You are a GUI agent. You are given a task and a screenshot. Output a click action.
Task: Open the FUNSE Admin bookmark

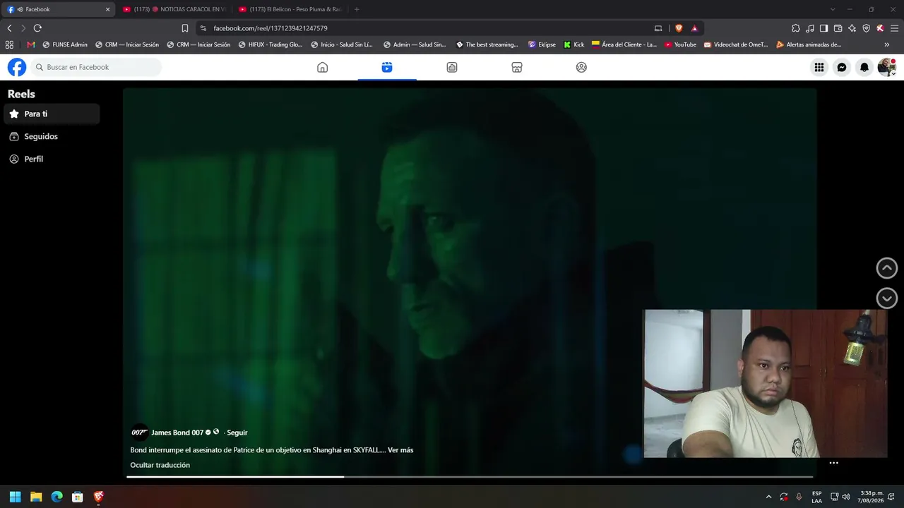click(65, 44)
